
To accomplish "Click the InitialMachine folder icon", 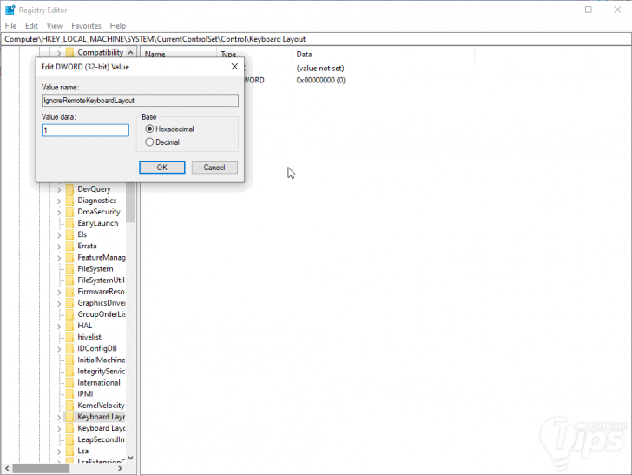I will (x=69, y=360).
